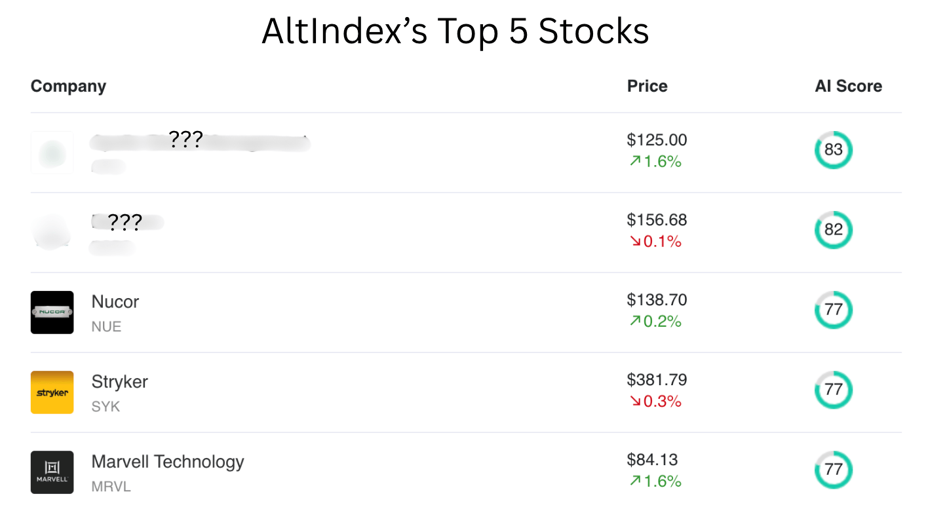Click the blurred logo of second stock
928x511 pixels.
(x=52, y=233)
